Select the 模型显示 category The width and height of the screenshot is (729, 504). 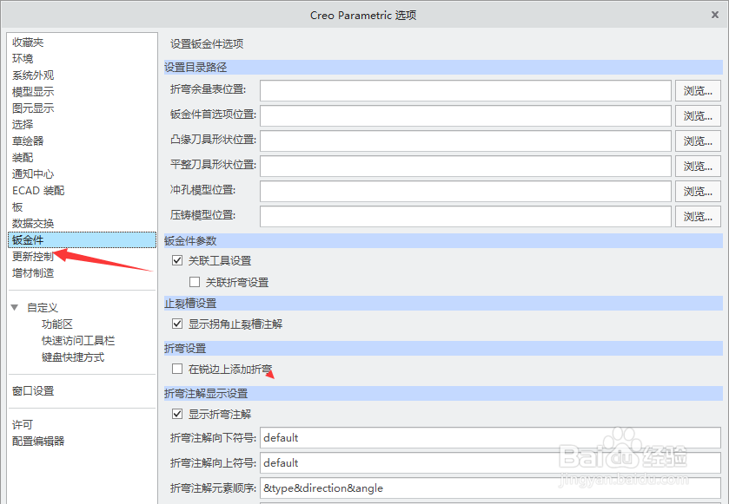click(33, 91)
